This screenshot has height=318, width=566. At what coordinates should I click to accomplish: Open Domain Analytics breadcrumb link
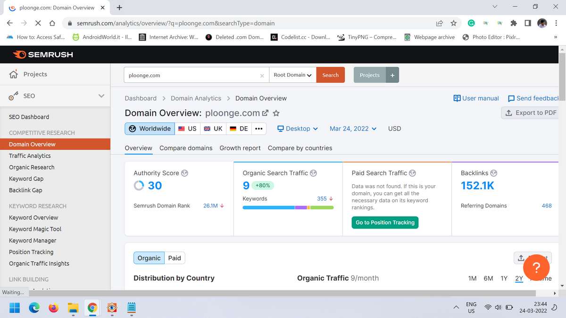196,98
